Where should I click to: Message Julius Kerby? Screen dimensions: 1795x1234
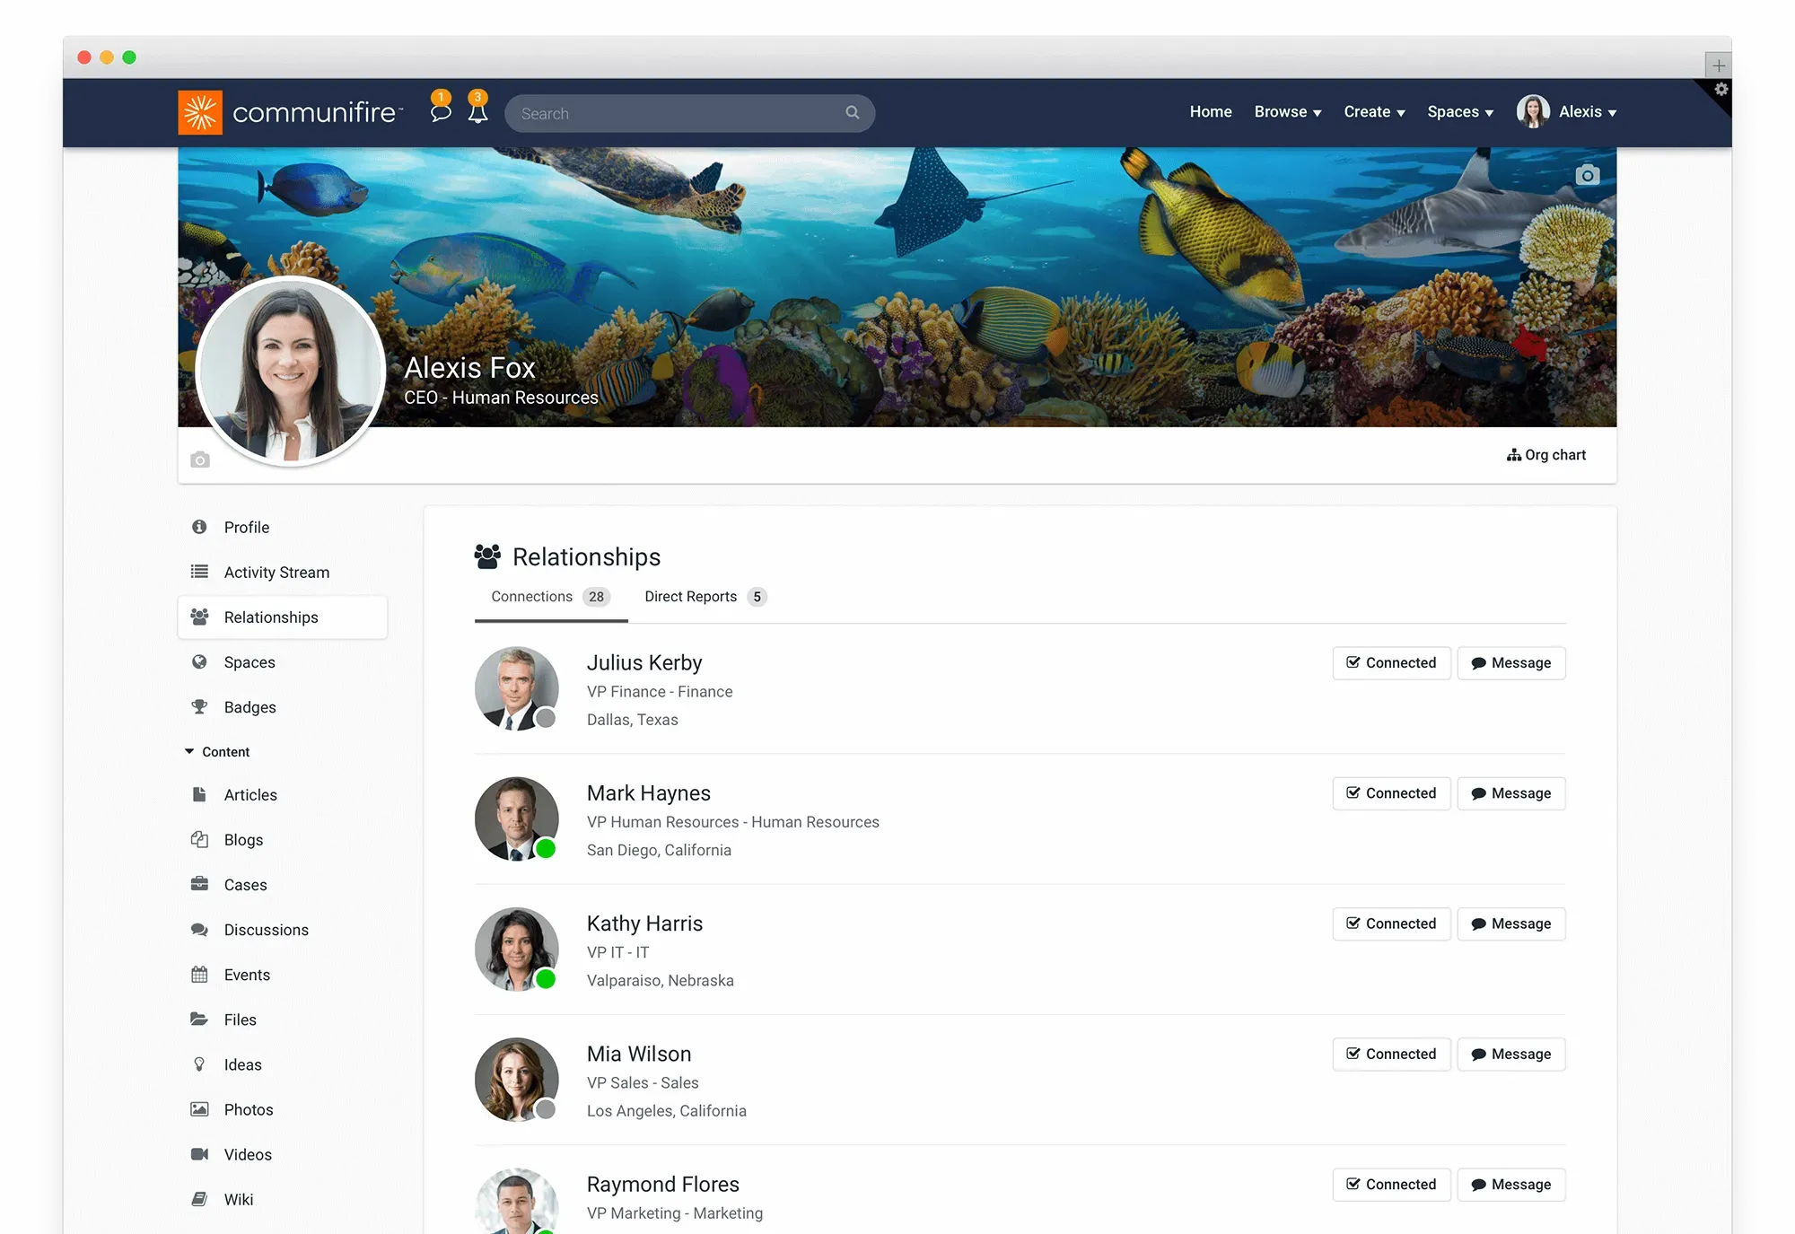1511,663
